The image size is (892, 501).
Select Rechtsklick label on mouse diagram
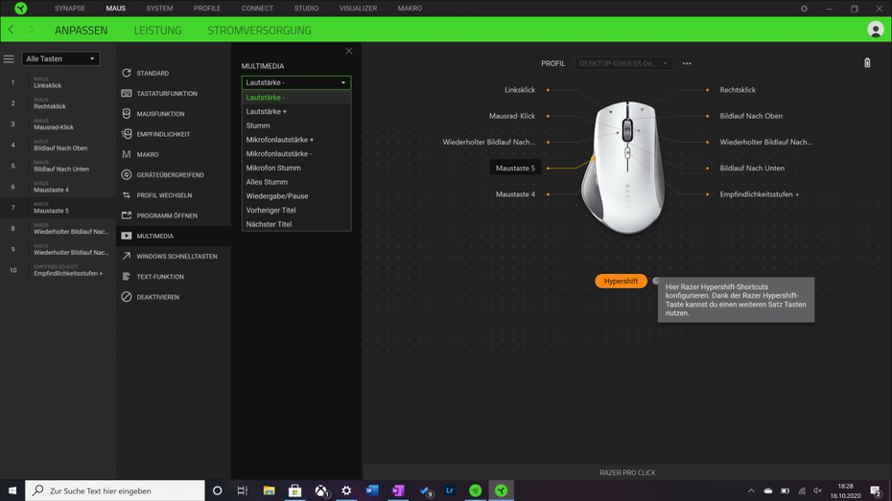738,90
